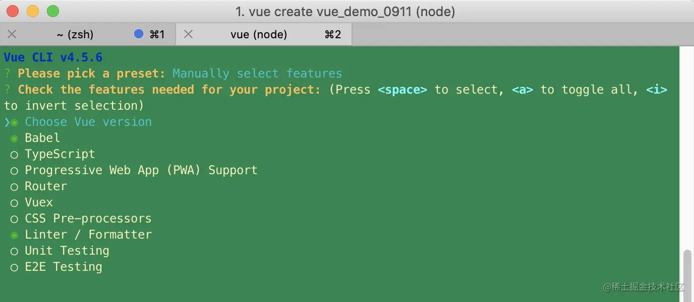Image resolution: width=694 pixels, height=302 pixels.
Task: Click the blue activity dot on zsh tab
Action: (139, 34)
